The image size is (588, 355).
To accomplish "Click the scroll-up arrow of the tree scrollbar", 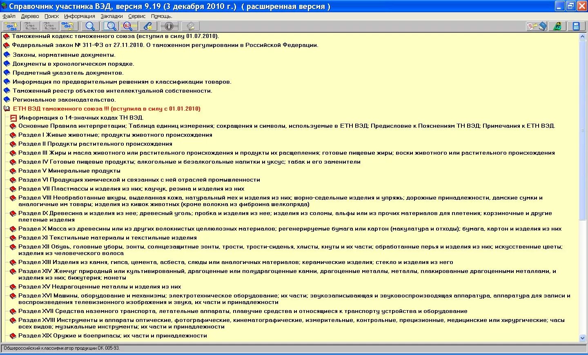I will pyautogui.click(x=583, y=36).
